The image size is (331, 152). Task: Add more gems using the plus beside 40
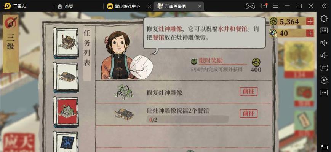click(310, 33)
